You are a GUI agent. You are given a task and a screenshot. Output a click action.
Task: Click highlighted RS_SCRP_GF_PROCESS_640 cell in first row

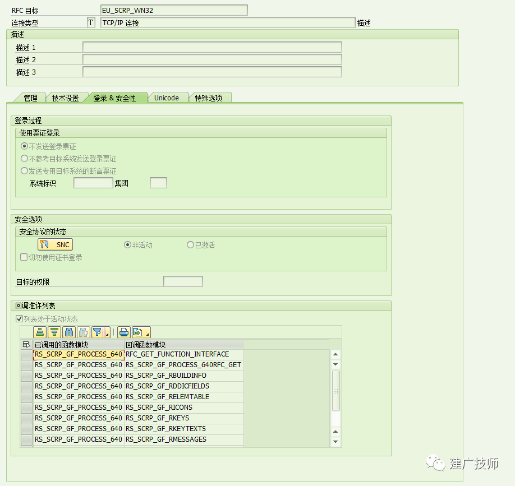point(79,354)
